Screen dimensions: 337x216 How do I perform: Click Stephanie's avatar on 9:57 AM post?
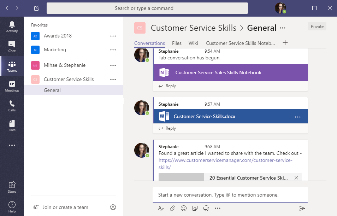pos(142,108)
